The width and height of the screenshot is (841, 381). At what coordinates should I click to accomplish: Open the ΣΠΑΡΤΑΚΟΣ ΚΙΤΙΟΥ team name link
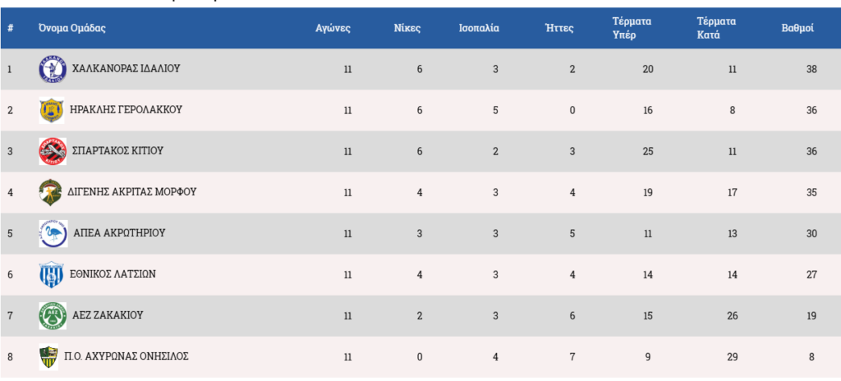(118, 151)
